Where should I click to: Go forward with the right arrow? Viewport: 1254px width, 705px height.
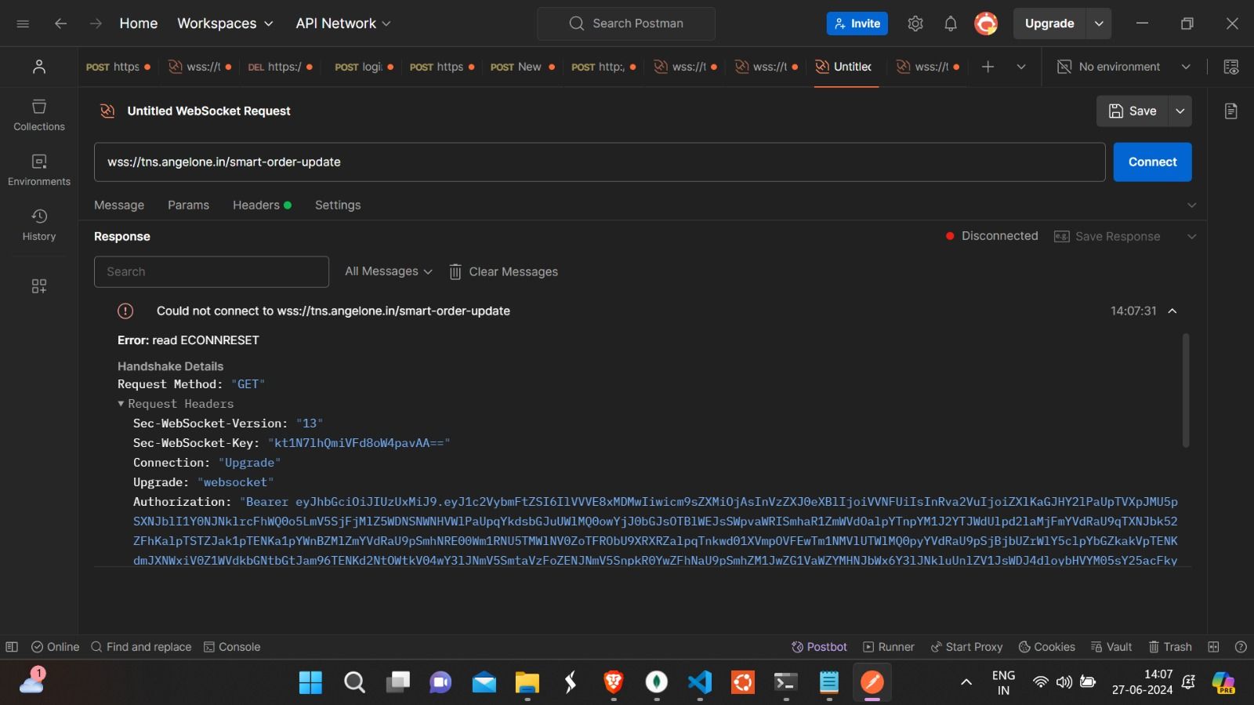[x=96, y=24]
